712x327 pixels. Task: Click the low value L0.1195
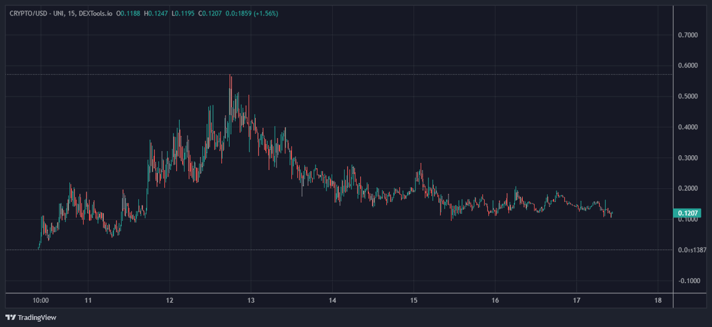point(183,12)
